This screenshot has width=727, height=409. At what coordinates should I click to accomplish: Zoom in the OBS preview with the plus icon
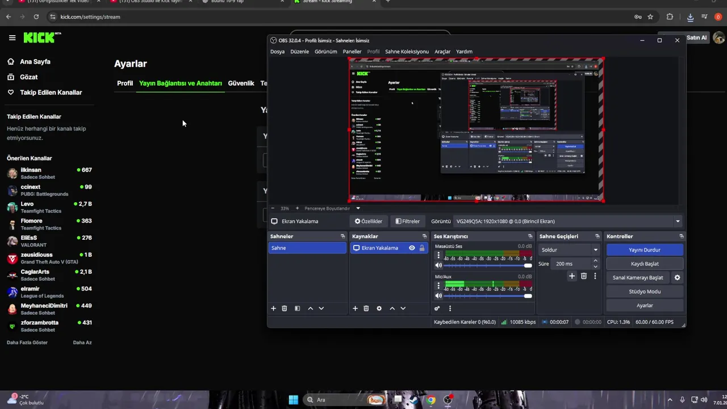pos(297,208)
